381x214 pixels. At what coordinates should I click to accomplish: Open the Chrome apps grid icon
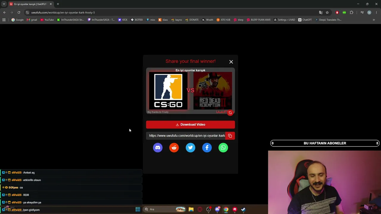[4, 20]
